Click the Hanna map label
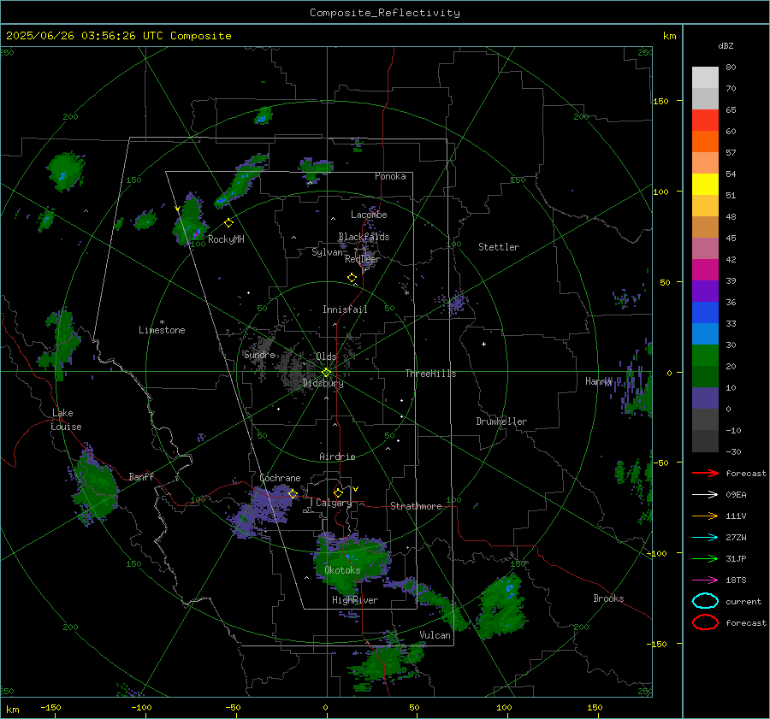 tap(598, 381)
